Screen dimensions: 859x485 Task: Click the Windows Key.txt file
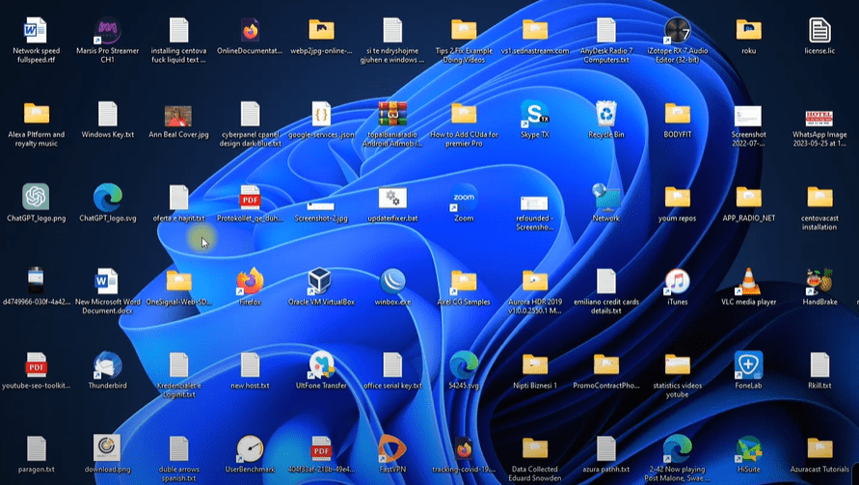coord(107,115)
